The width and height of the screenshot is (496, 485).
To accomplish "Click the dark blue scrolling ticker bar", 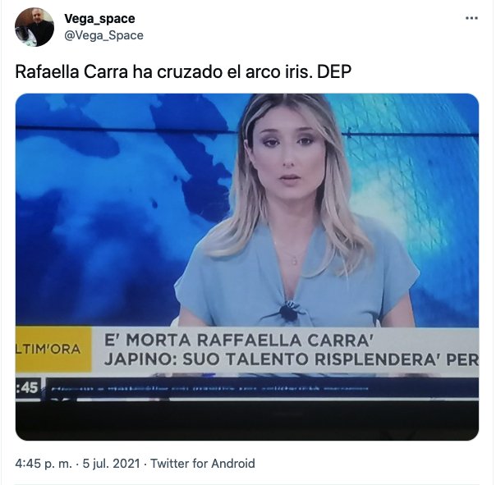I will point(263,388).
